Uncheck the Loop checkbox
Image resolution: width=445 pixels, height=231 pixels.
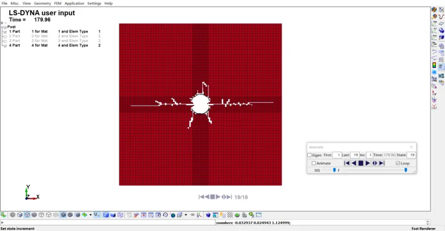point(398,163)
